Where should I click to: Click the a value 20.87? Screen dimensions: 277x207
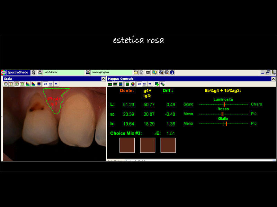pos(149,115)
